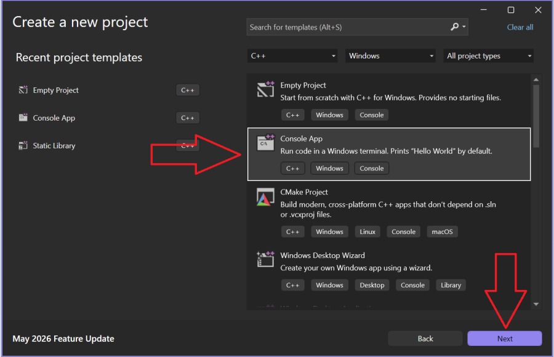Screen dimensions: 554x357
Task: Click the Linux tag under CMake Project
Action: click(x=367, y=231)
